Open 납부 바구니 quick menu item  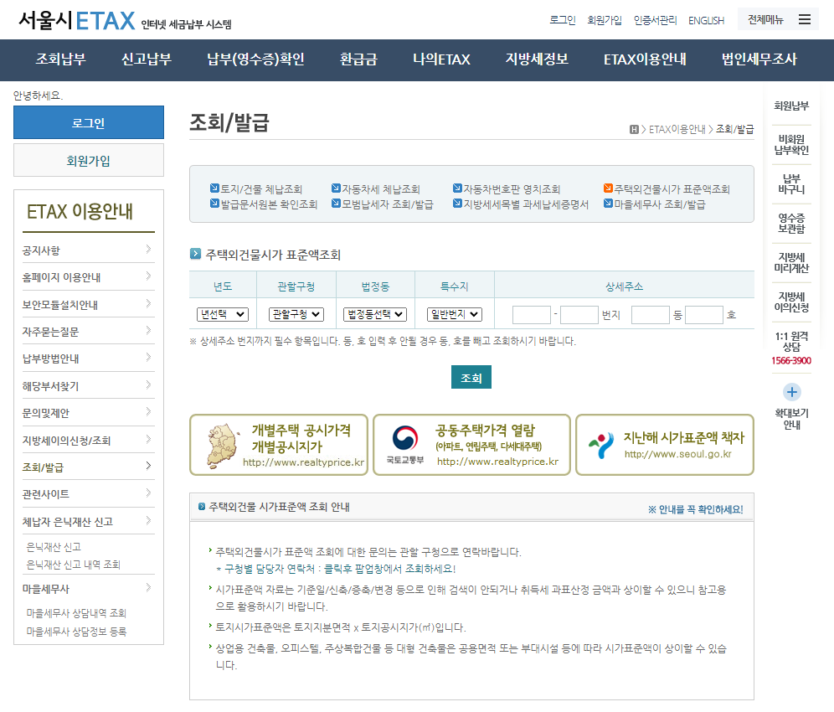(791, 184)
